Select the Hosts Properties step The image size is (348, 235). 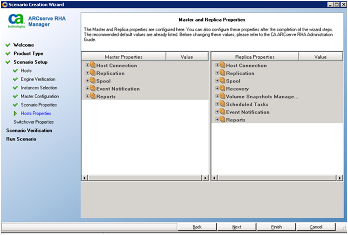36,113
